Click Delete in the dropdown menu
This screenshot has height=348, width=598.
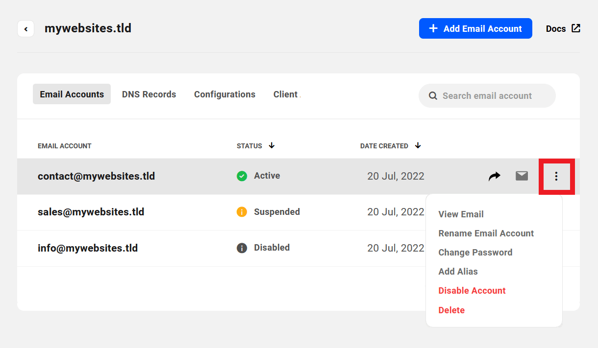(x=451, y=310)
